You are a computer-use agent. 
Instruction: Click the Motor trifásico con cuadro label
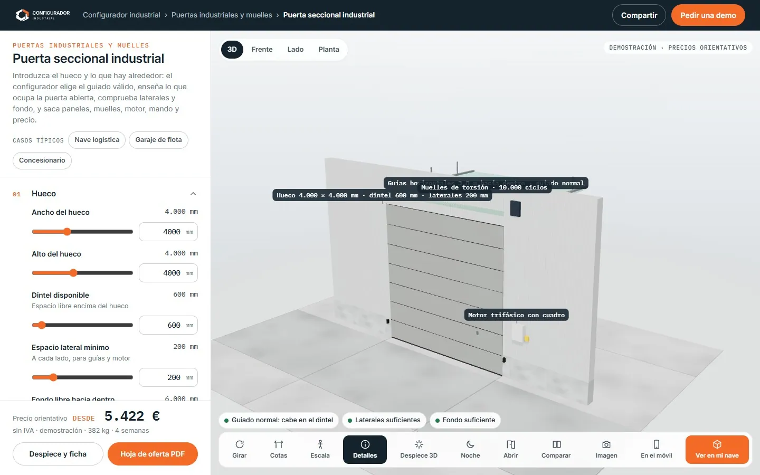point(516,315)
